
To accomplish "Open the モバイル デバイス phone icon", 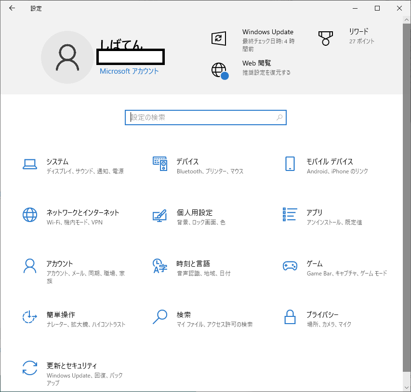I will click(290, 164).
